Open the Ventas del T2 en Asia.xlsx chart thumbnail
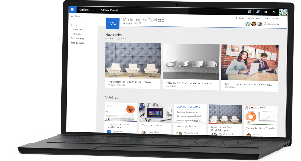This screenshot has height=161, width=301. coord(260,115)
